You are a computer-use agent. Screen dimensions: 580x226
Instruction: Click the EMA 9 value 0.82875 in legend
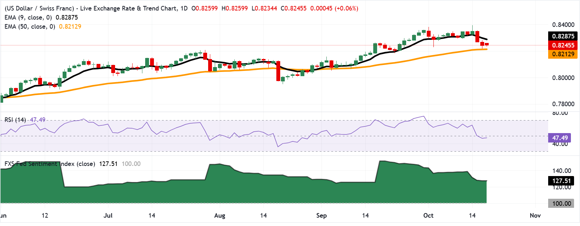click(67, 17)
